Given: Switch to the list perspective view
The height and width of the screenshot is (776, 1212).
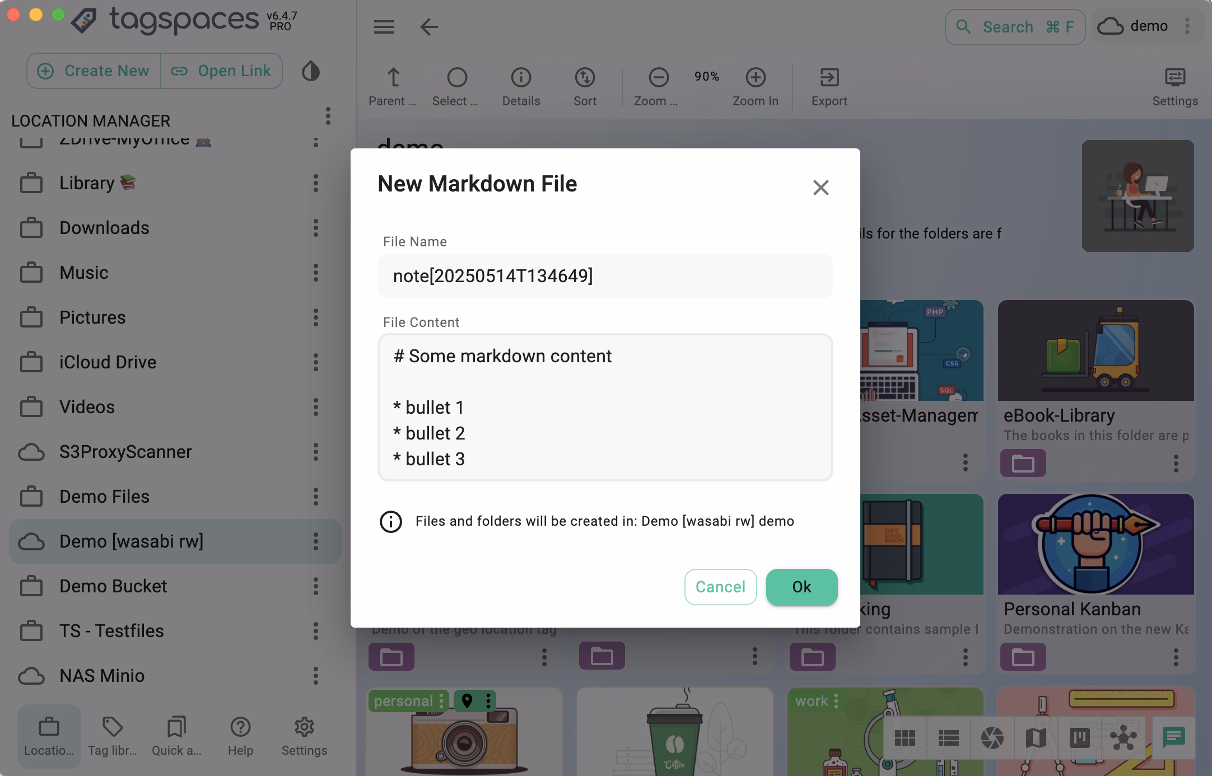Looking at the screenshot, I should 949,738.
